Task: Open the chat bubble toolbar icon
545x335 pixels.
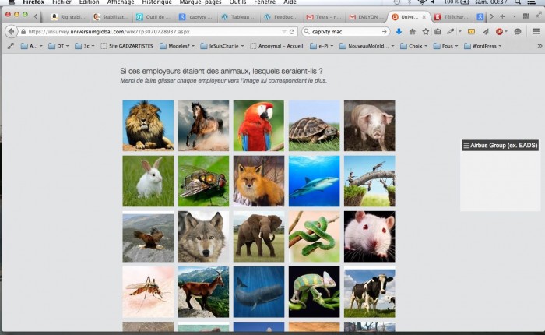Action: tap(518, 32)
